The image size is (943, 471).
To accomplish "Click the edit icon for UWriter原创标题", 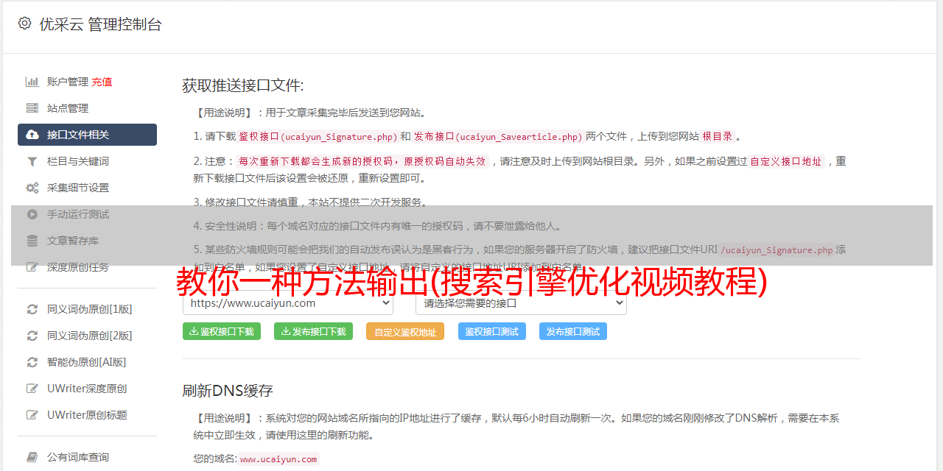I will pyautogui.click(x=32, y=415).
